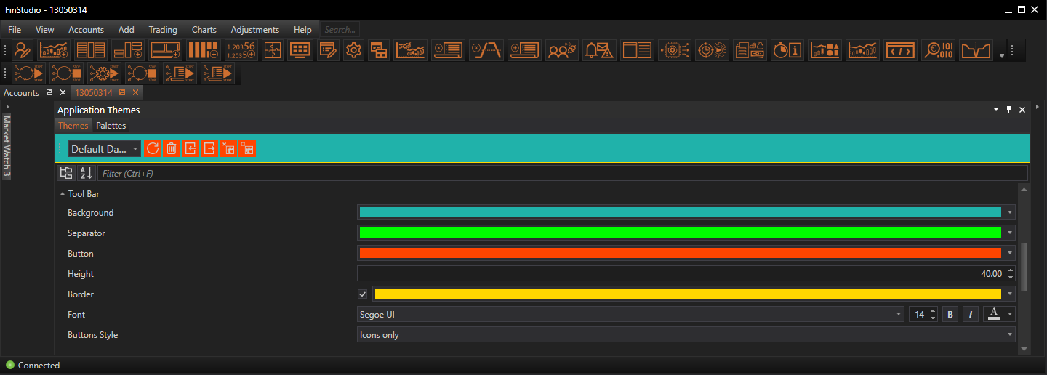
Task: Toggle Bold font style button
Action: [x=950, y=315]
